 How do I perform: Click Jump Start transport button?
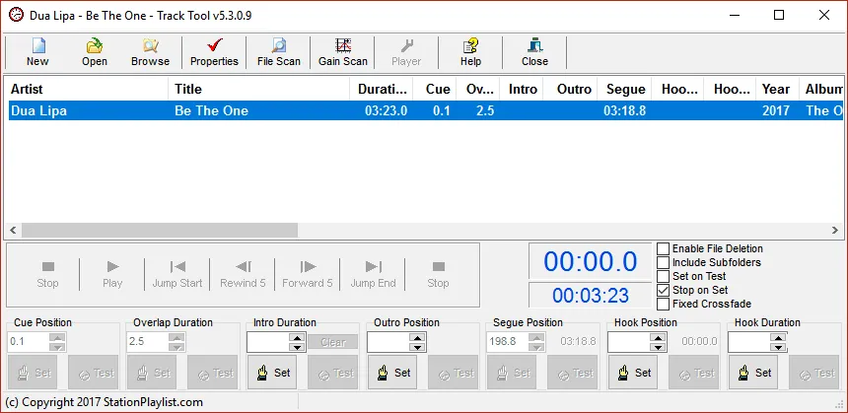(177, 274)
